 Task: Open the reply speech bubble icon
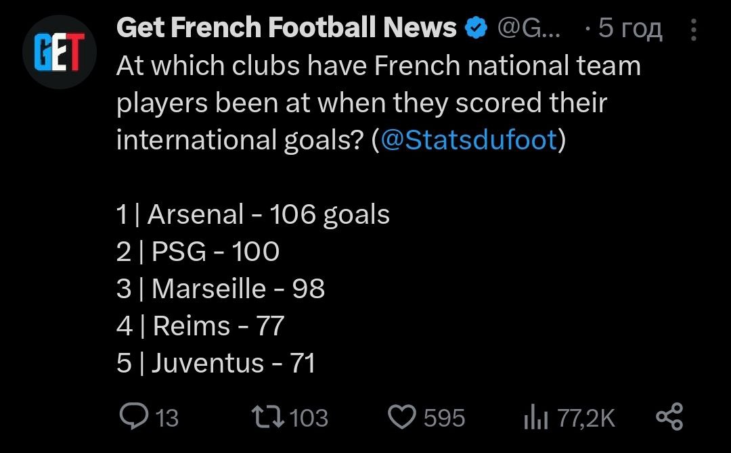[133, 416]
